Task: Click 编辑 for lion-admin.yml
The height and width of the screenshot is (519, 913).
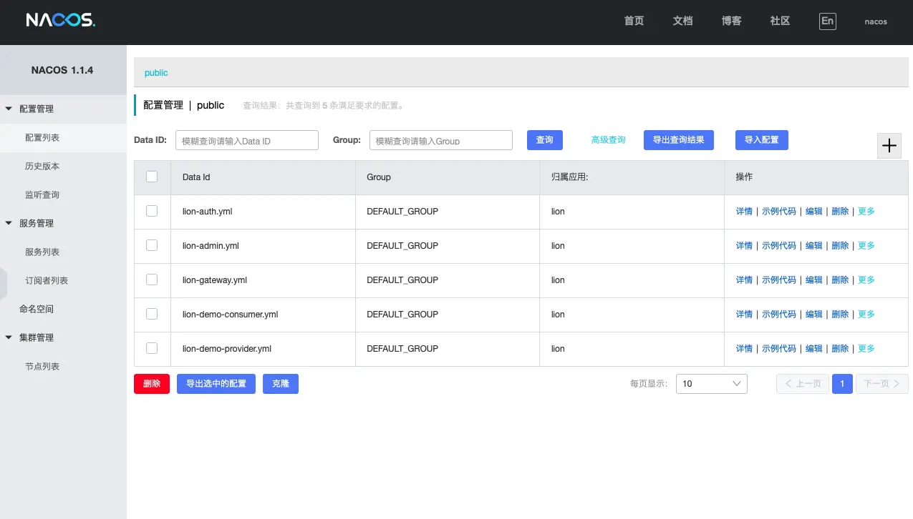Action: (813, 246)
